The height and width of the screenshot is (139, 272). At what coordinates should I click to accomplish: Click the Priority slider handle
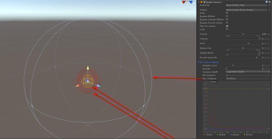coord(243,34)
